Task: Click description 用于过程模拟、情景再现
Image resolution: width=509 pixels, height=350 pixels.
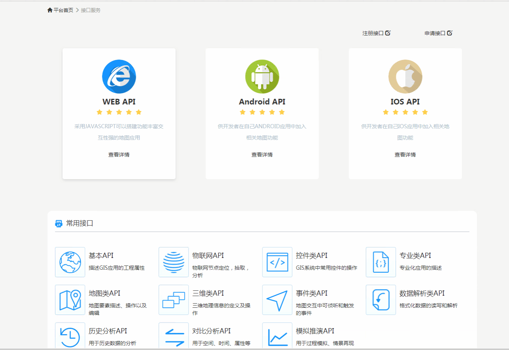Action: pyautogui.click(x=325, y=343)
